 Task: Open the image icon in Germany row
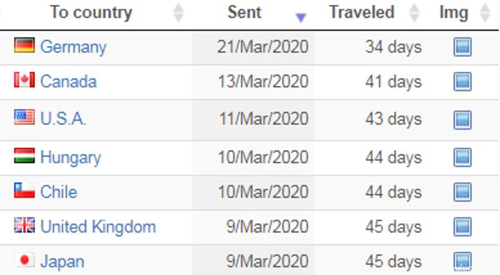click(462, 47)
